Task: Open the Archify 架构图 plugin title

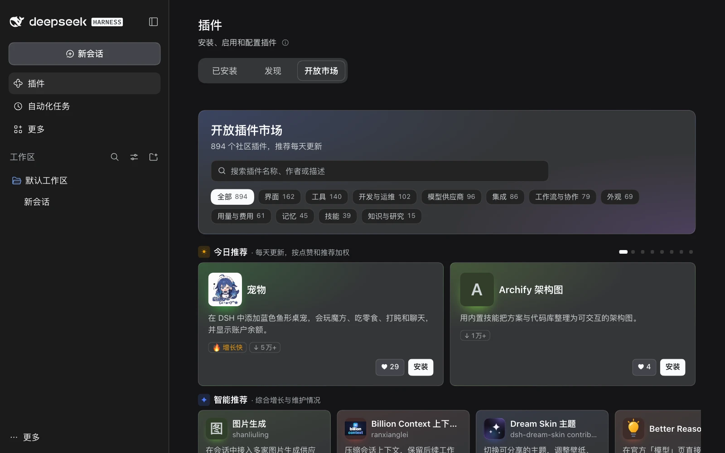Action: point(531,290)
